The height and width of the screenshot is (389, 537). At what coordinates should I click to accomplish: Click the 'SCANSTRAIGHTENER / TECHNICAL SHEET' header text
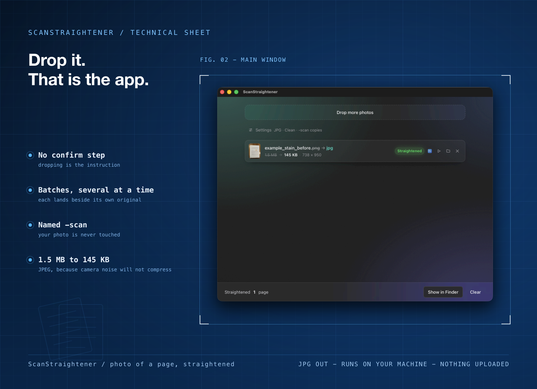(x=119, y=33)
